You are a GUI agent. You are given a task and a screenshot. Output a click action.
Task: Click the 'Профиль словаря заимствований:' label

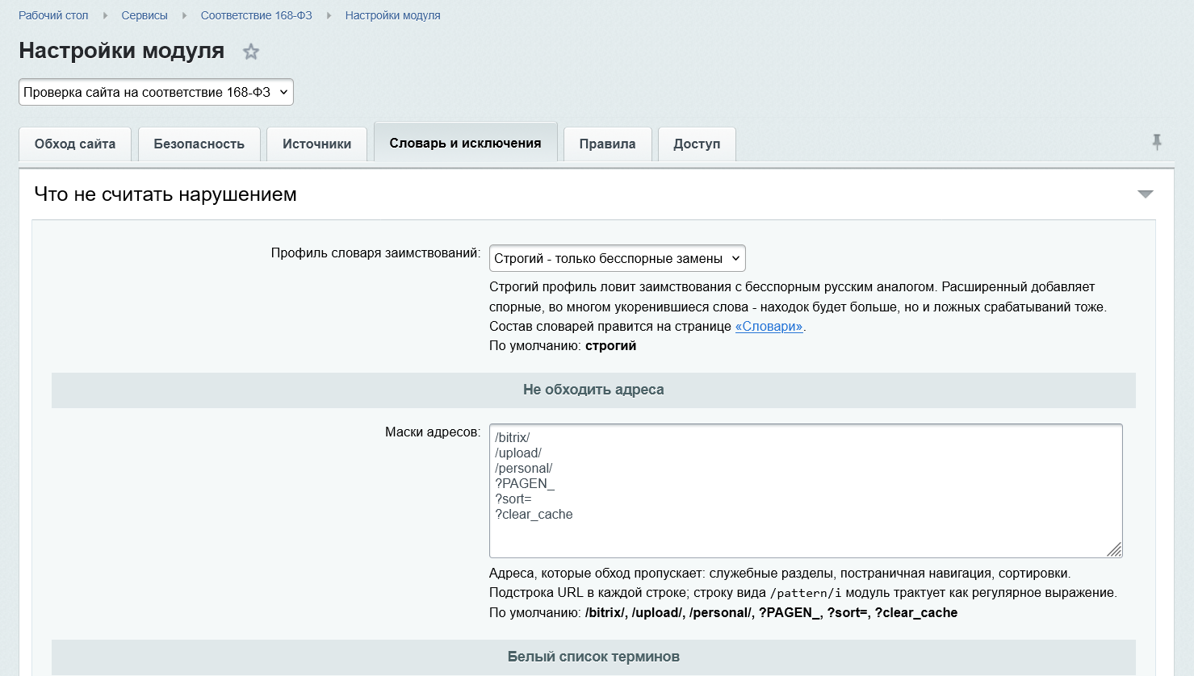coord(375,253)
